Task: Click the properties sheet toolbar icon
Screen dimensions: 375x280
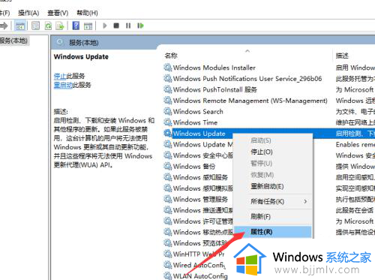Action: click(35, 26)
